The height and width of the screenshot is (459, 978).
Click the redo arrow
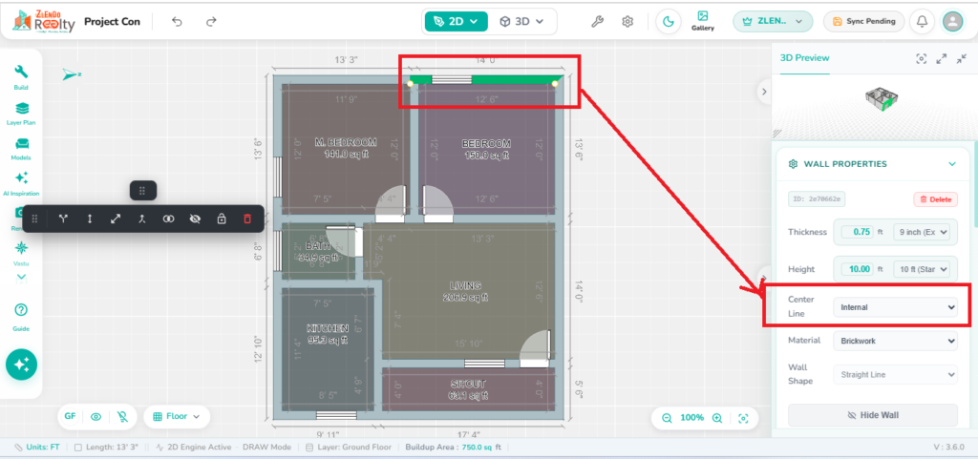(x=211, y=22)
